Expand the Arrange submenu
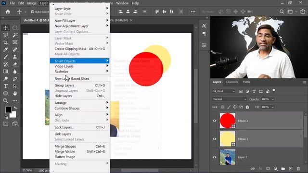 coord(80,103)
